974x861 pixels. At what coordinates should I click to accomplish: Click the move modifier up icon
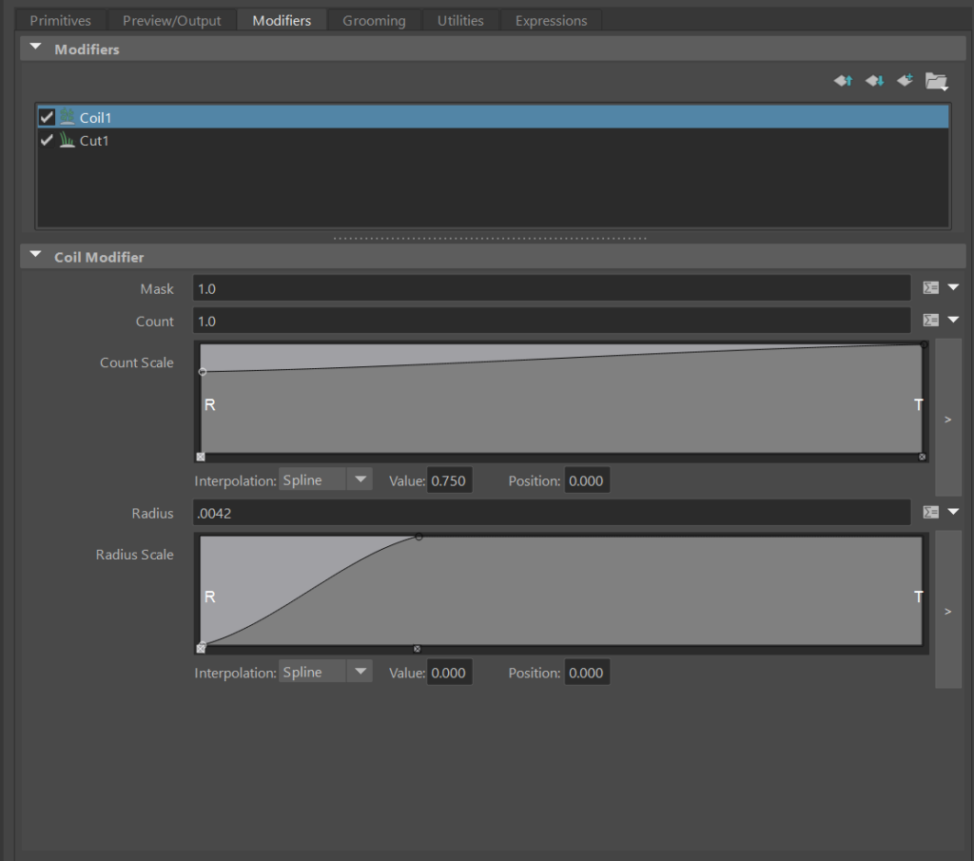[843, 81]
